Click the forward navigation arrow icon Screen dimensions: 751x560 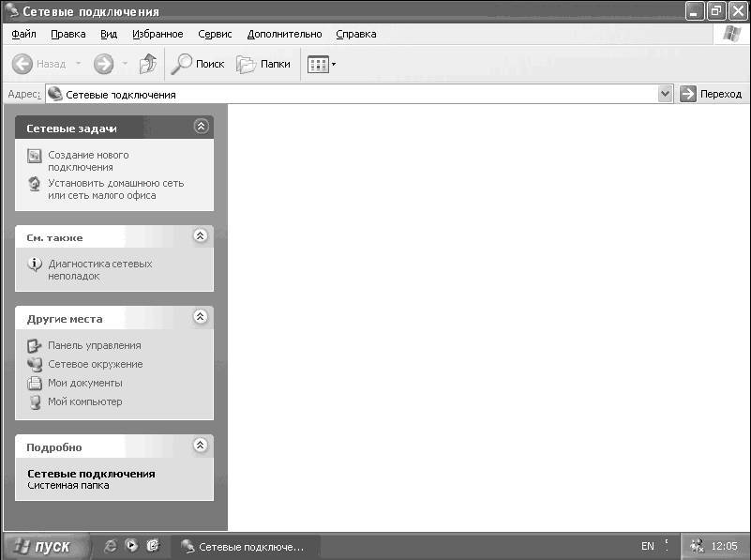tap(103, 65)
